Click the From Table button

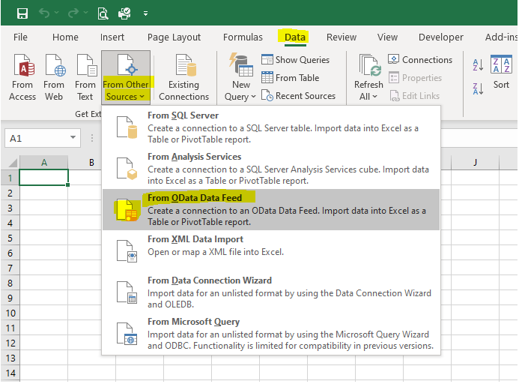coord(291,78)
